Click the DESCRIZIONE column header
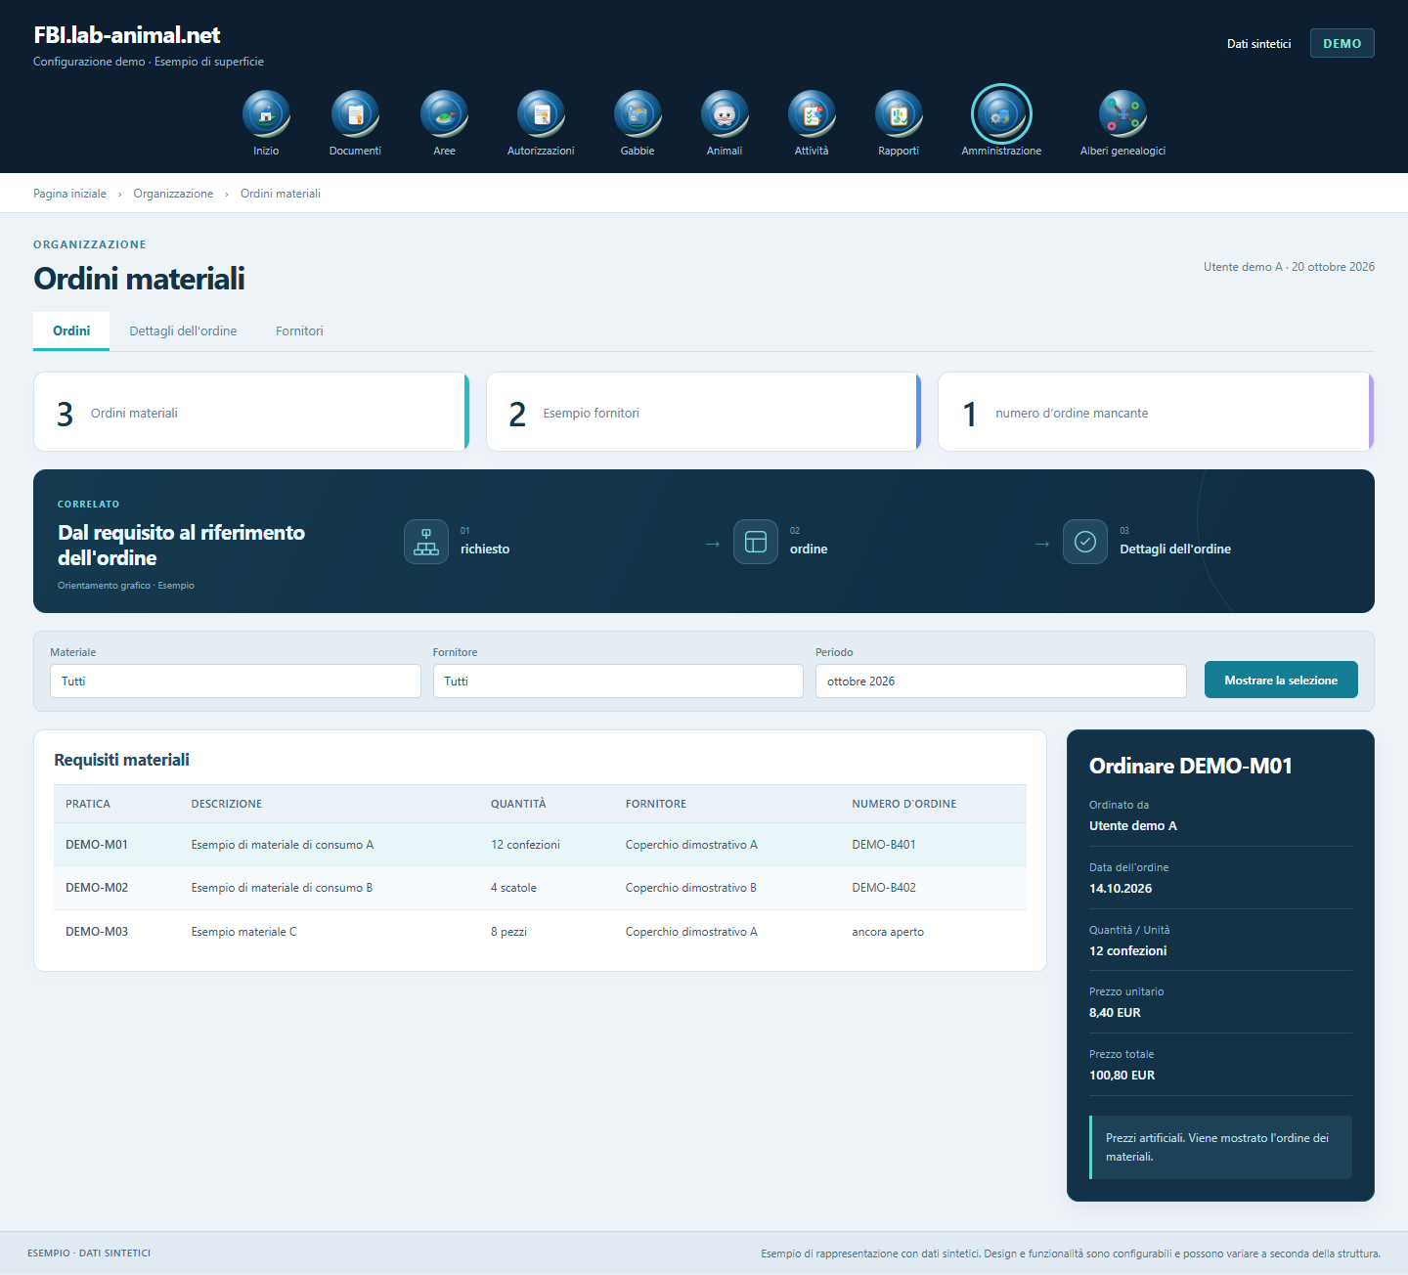The height and width of the screenshot is (1275, 1408). pyautogui.click(x=227, y=804)
